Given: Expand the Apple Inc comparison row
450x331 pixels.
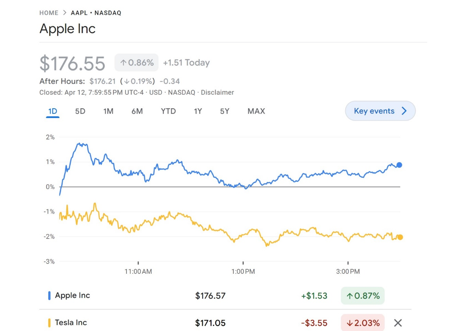Looking at the screenshot, I should tap(73, 295).
